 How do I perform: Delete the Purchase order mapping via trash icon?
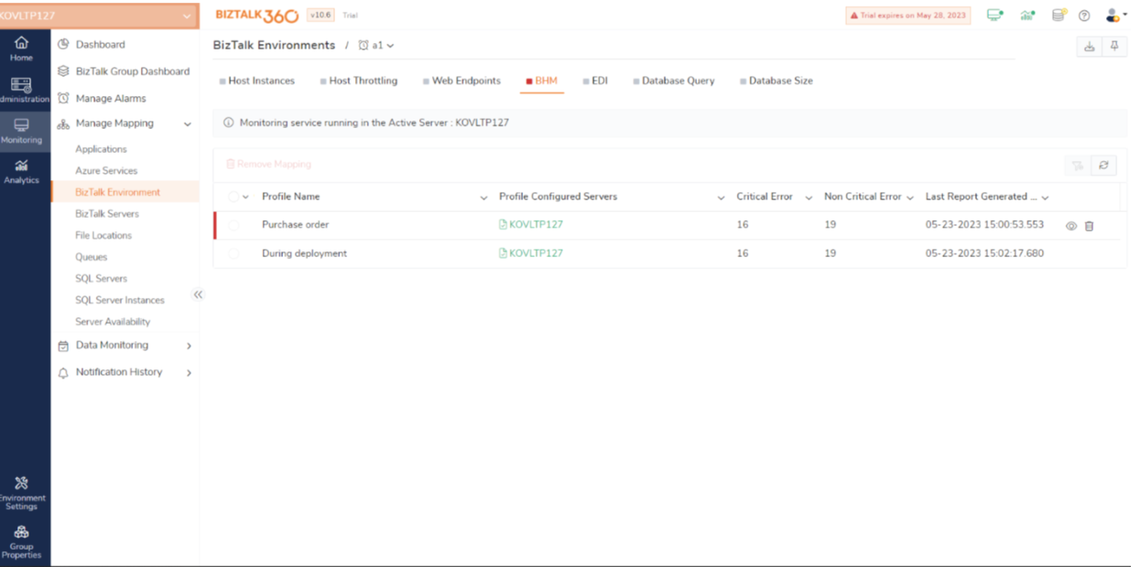(x=1089, y=226)
